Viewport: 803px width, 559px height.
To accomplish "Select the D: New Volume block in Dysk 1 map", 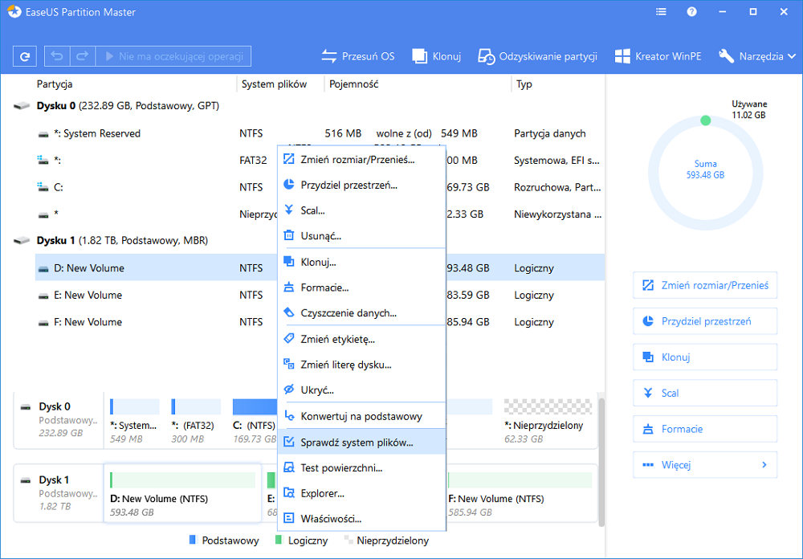I will (x=182, y=493).
